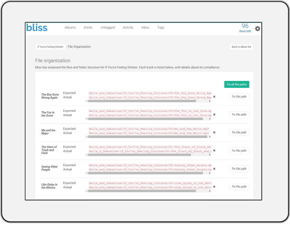Viewport: 290px width, 227px height.
Task: Select Me and the Major track title
Action: point(48,132)
